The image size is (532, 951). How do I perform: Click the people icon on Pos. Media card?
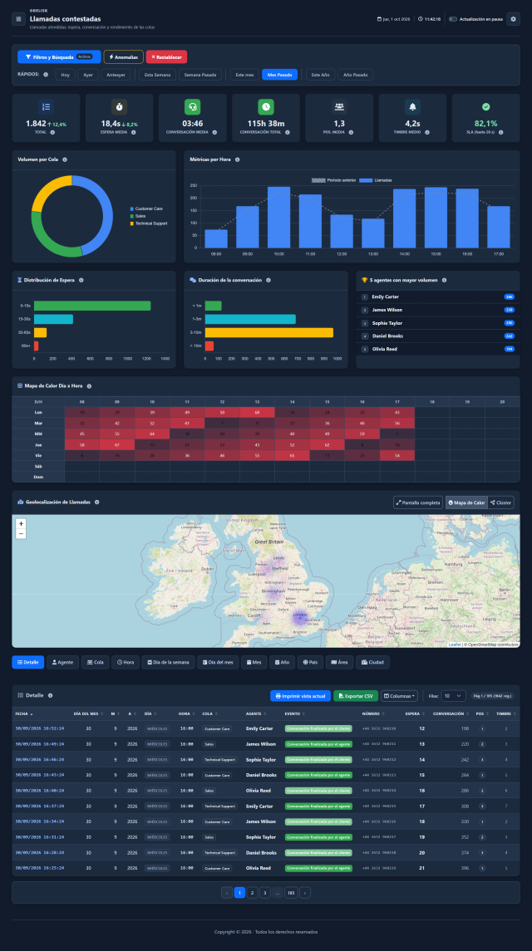tap(339, 107)
